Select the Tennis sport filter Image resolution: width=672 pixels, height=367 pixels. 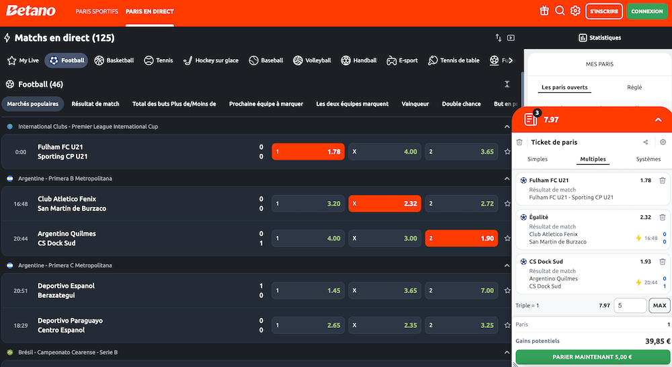[159, 60]
